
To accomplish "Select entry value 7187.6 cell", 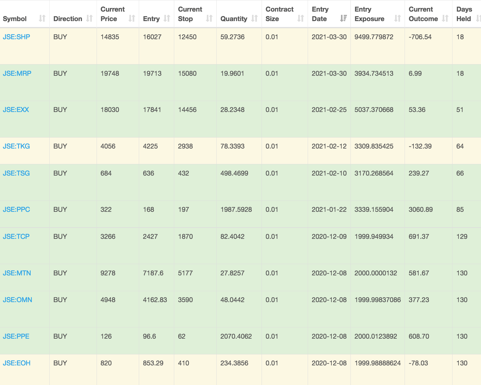I will [x=153, y=273].
